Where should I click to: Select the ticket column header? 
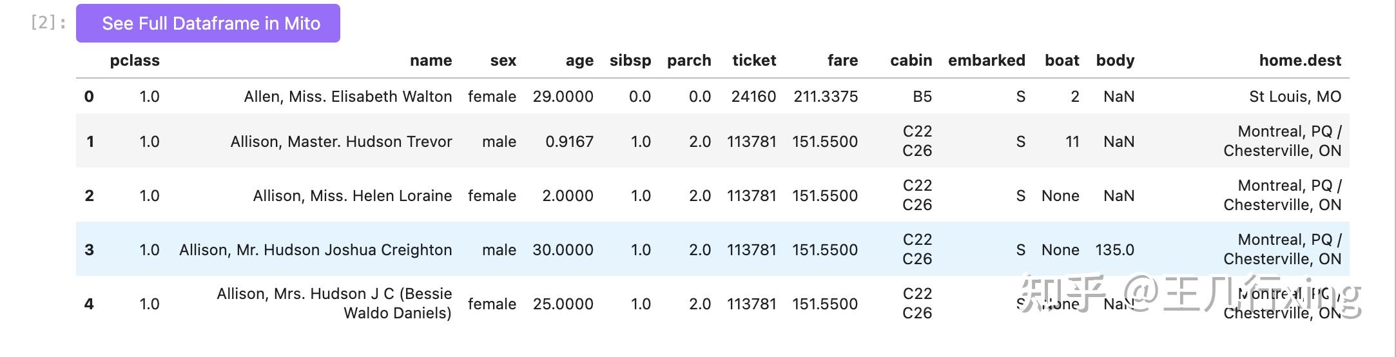[753, 61]
